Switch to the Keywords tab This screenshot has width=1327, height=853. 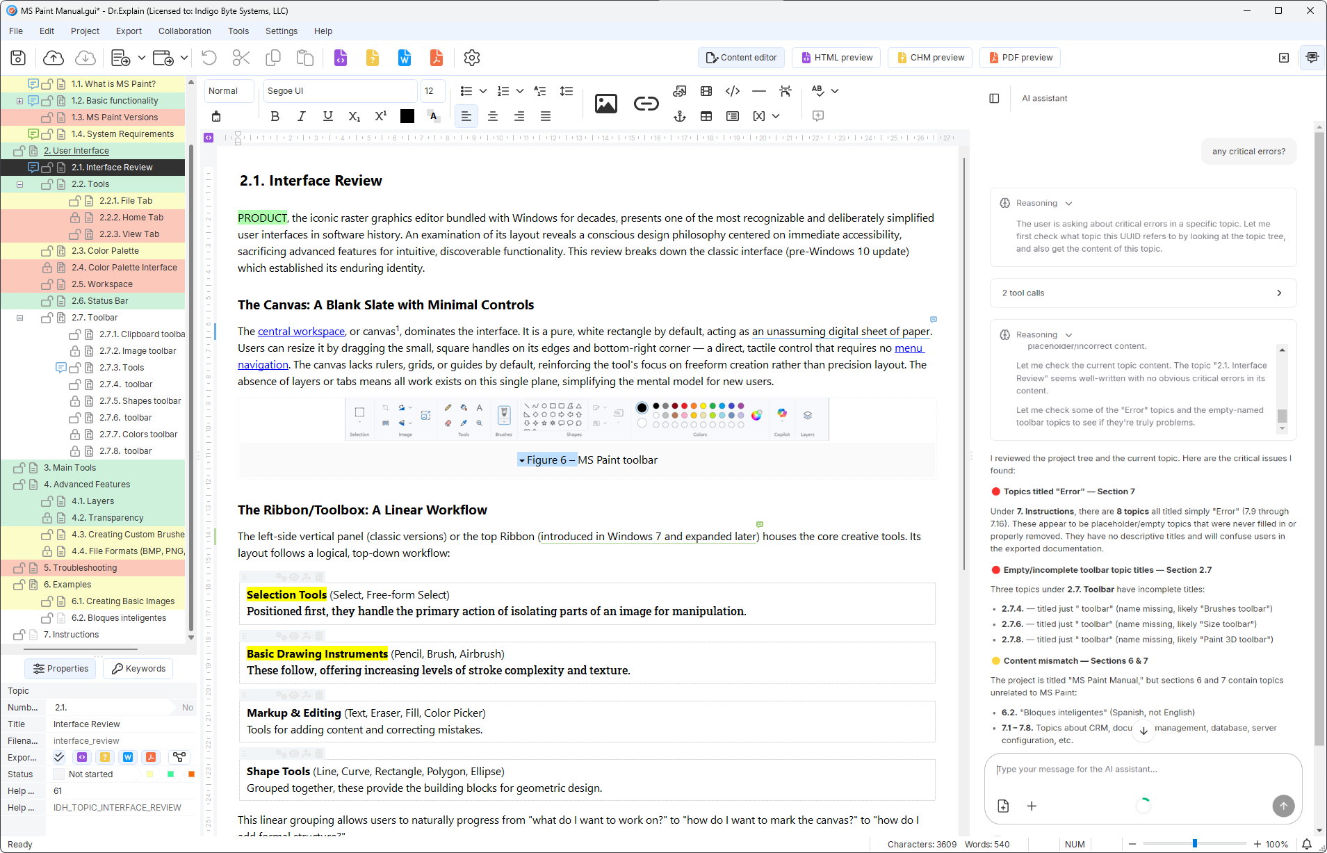138,669
